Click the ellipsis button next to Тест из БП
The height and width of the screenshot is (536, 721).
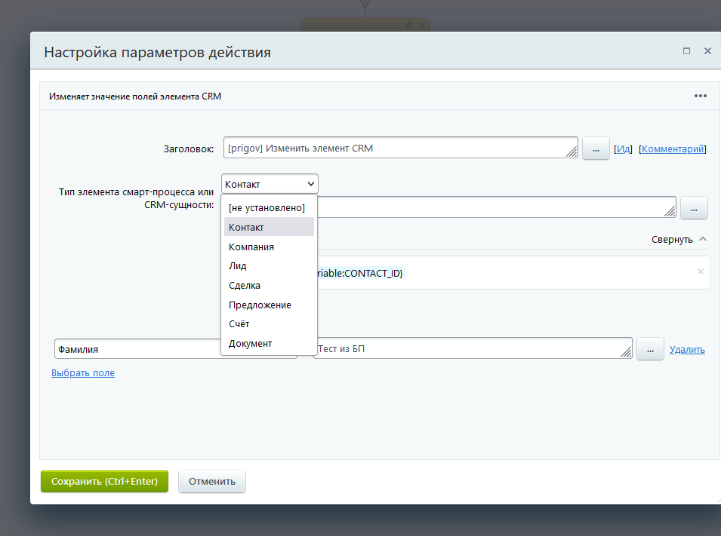650,349
